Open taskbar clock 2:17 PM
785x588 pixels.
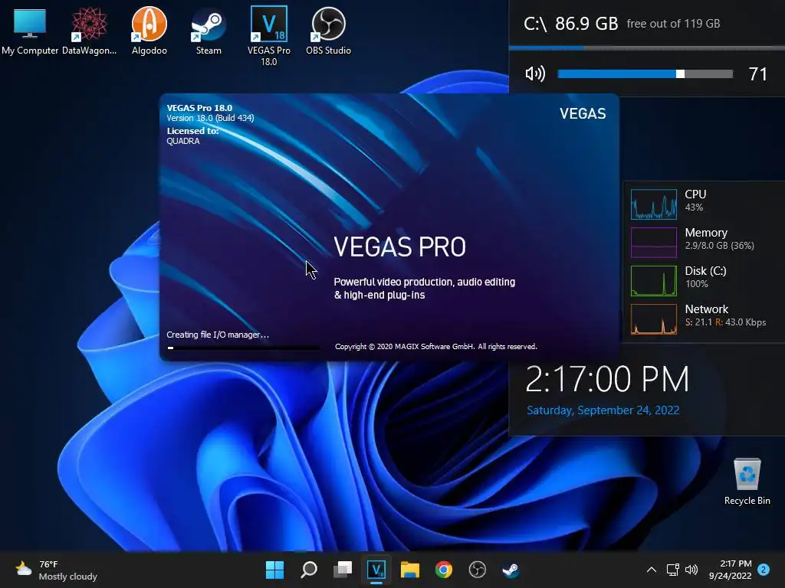(731, 570)
